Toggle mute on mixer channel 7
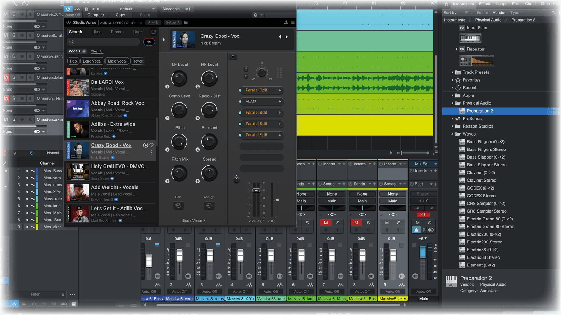 (326, 223)
